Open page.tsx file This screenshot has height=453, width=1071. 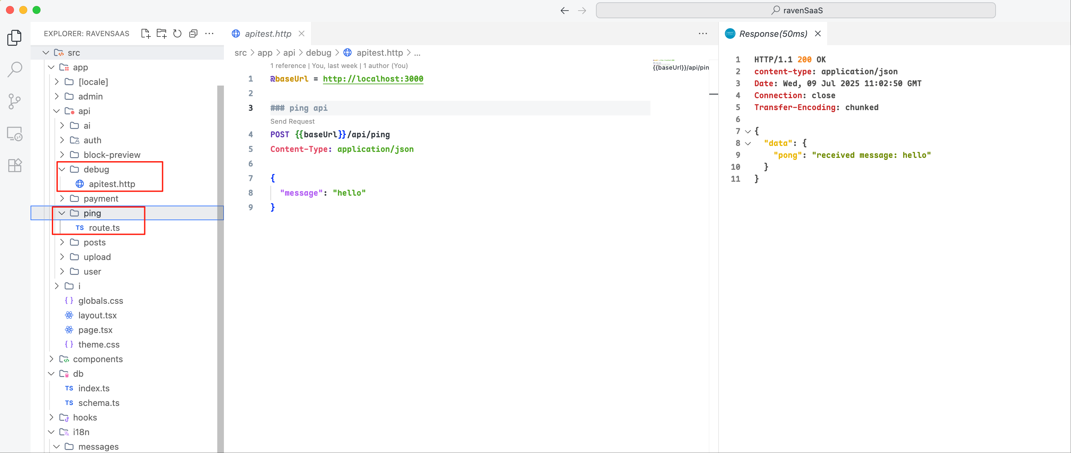pyautogui.click(x=95, y=330)
